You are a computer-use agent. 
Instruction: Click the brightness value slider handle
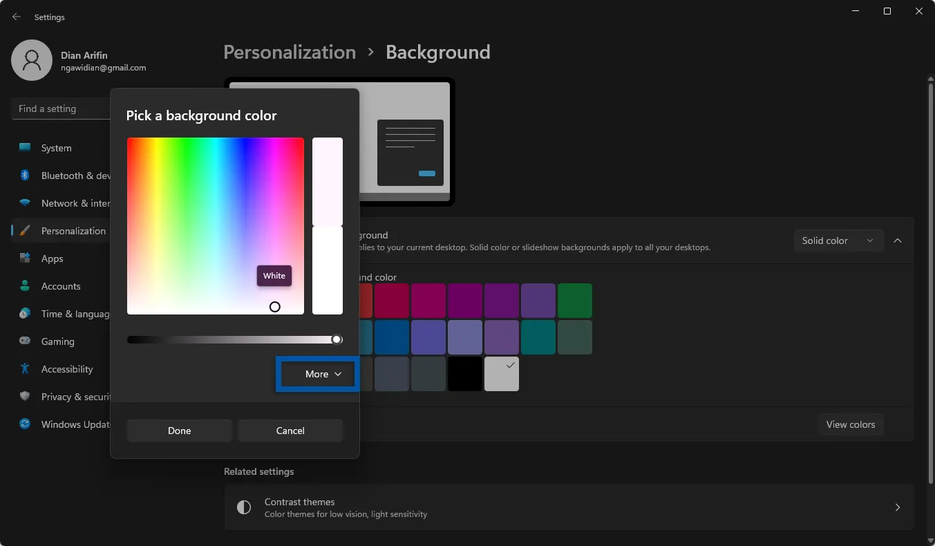coord(337,339)
